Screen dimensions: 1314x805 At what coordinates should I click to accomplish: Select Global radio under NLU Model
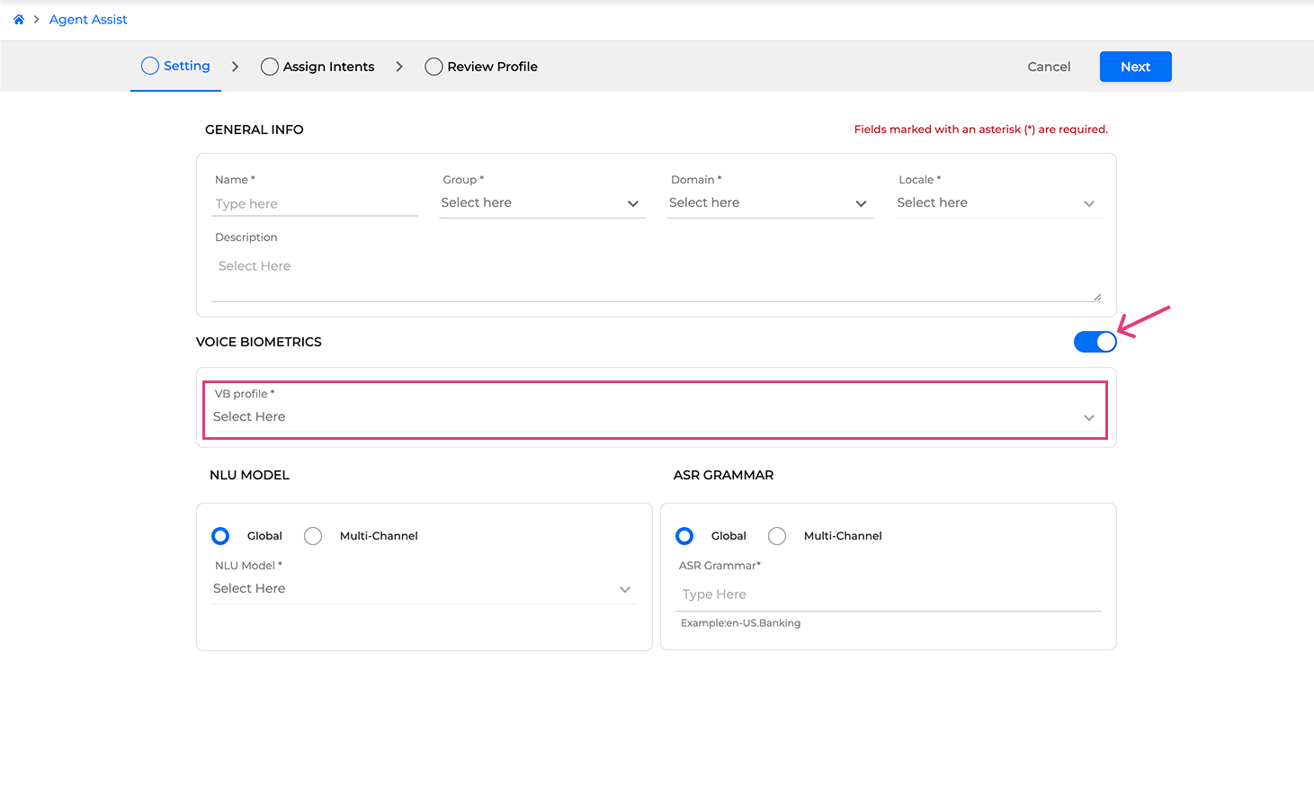(220, 536)
